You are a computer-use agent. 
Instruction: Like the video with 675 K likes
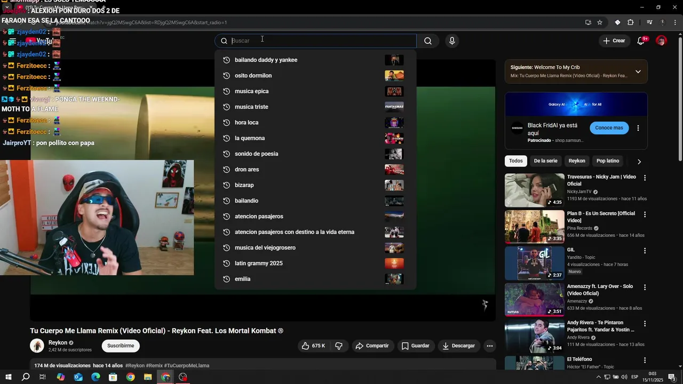pyautogui.click(x=313, y=346)
